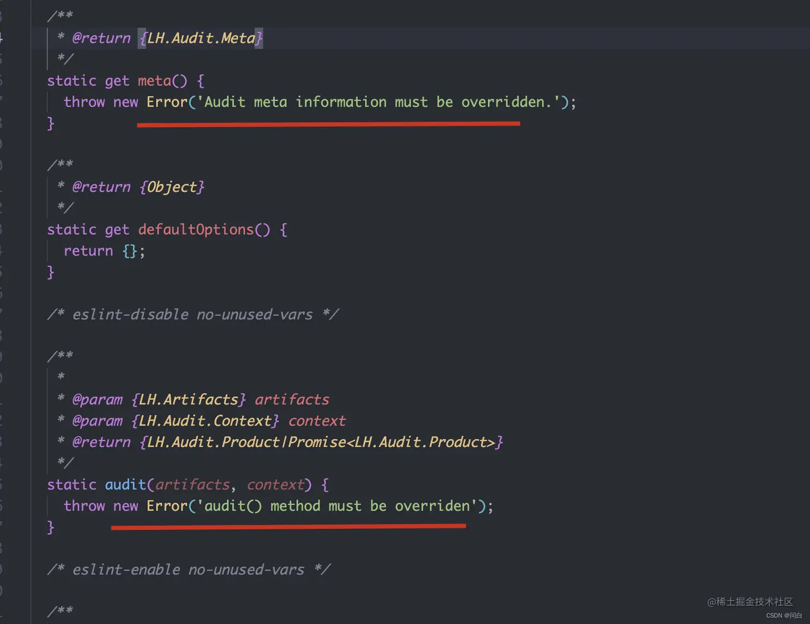Click the 'eslint-enable no-unused-vars' comment
Viewport: 810px width, 624px height.
tap(189, 570)
